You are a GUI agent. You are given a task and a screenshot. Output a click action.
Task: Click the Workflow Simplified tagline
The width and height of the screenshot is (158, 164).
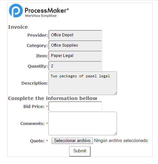pyautogui.click(x=41, y=16)
